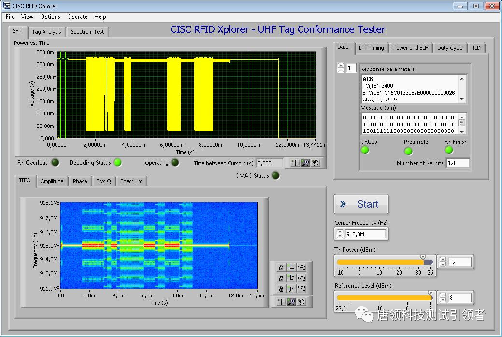Increase Reference Level with up arrow

click(x=443, y=295)
